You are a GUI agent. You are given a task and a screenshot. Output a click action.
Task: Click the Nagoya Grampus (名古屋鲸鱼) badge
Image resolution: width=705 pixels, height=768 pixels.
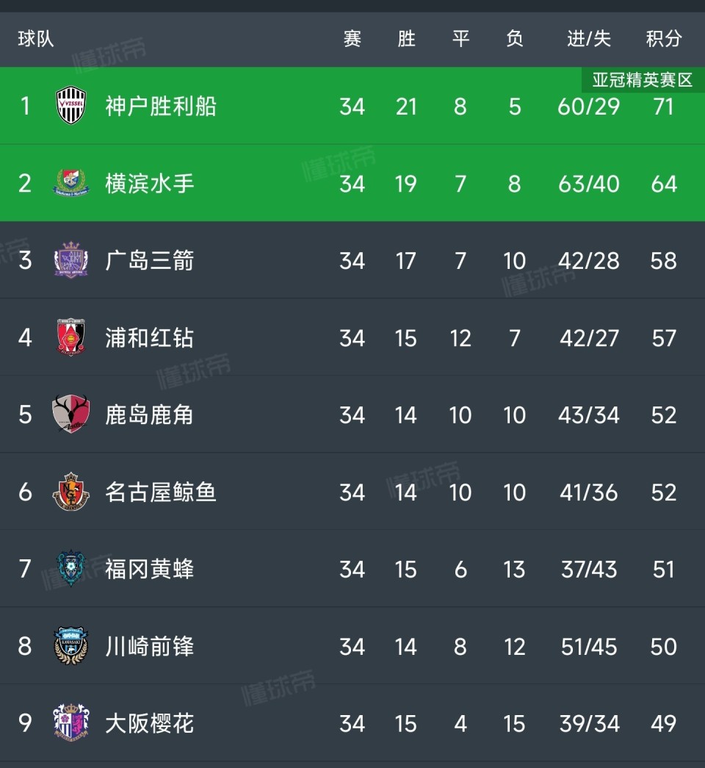coord(71,492)
